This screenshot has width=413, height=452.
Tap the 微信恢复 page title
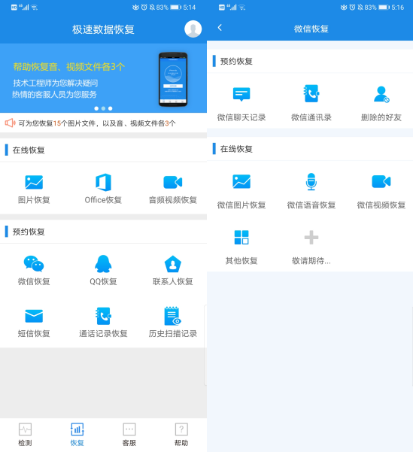tap(311, 29)
